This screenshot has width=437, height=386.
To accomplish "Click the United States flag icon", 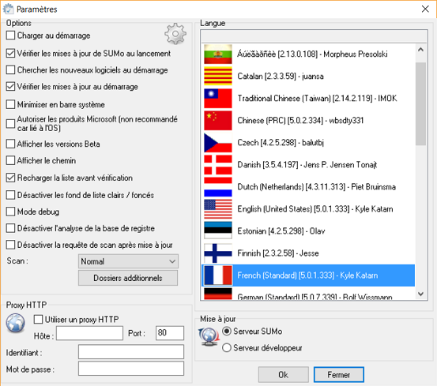I will click(217, 209).
